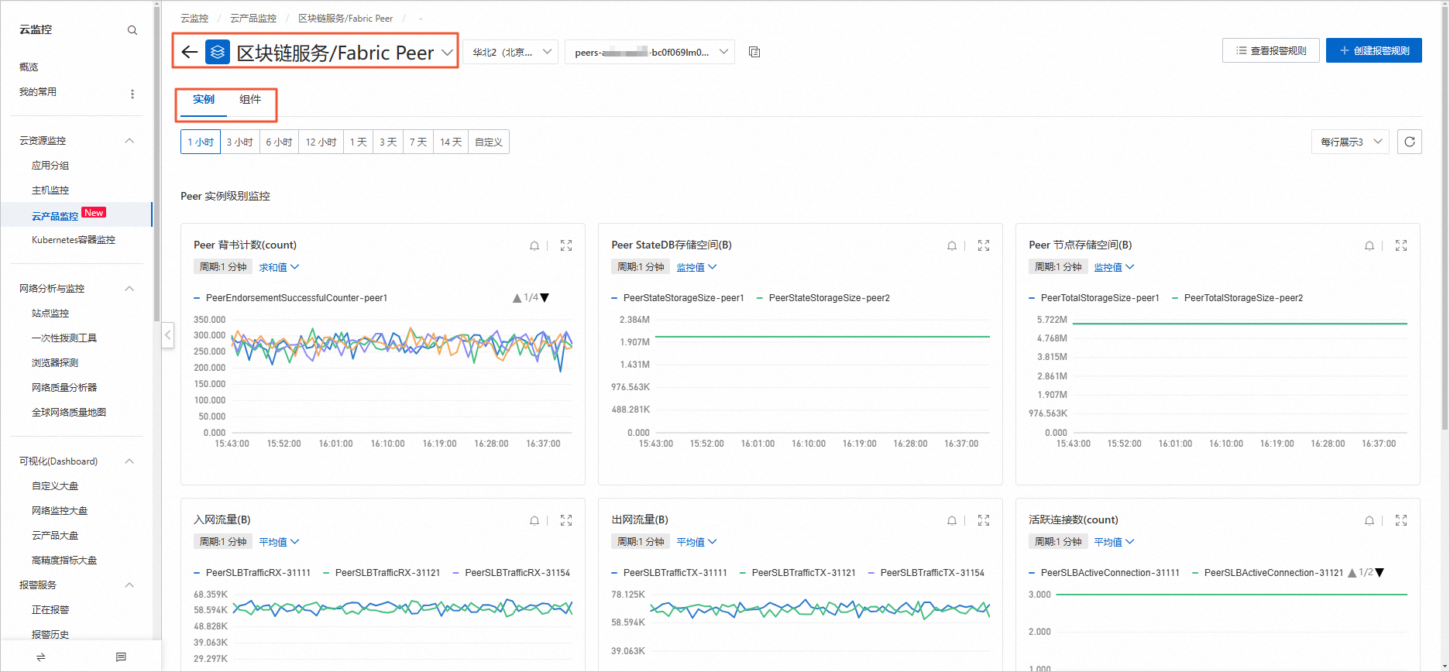The height and width of the screenshot is (672, 1450).
Task: Select the 7 天 time range
Action: click(418, 142)
